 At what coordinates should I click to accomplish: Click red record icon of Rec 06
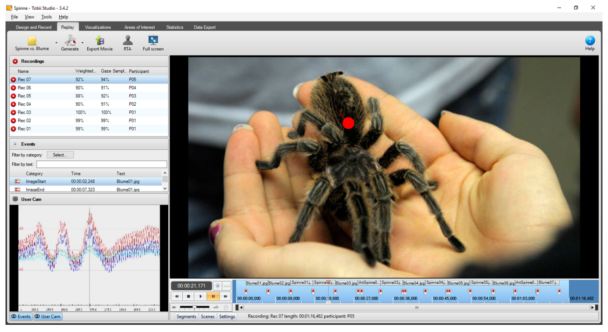(x=13, y=88)
